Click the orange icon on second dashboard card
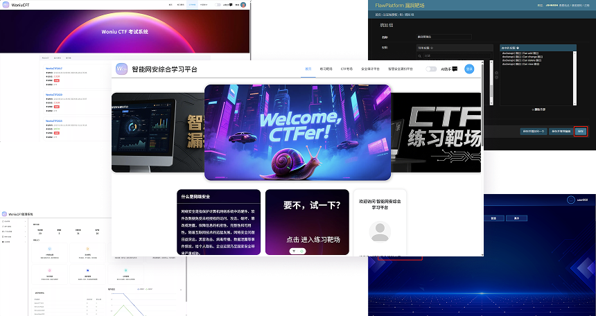The width and height of the screenshot is (596, 316). click(x=88, y=249)
